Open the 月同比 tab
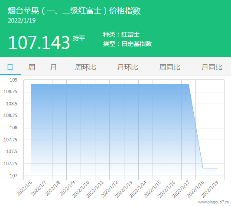 pos(212,67)
